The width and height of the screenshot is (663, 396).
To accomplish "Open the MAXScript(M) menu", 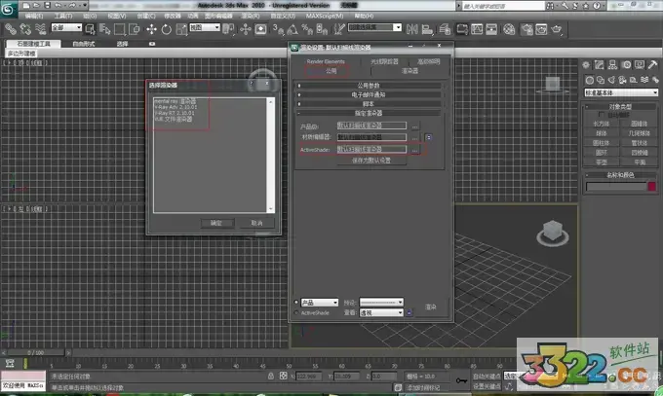I will pyautogui.click(x=325, y=16).
